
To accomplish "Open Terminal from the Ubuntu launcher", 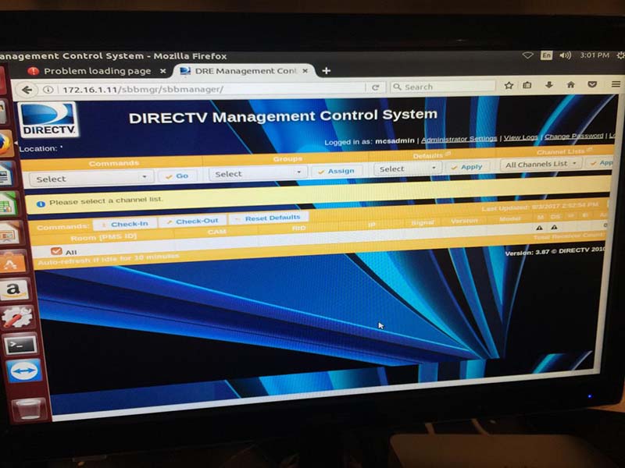I will pyautogui.click(x=20, y=344).
